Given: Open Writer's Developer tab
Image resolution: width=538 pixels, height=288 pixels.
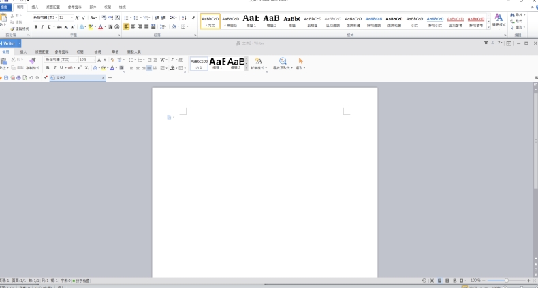Looking at the screenshot, I should click(133, 52).
